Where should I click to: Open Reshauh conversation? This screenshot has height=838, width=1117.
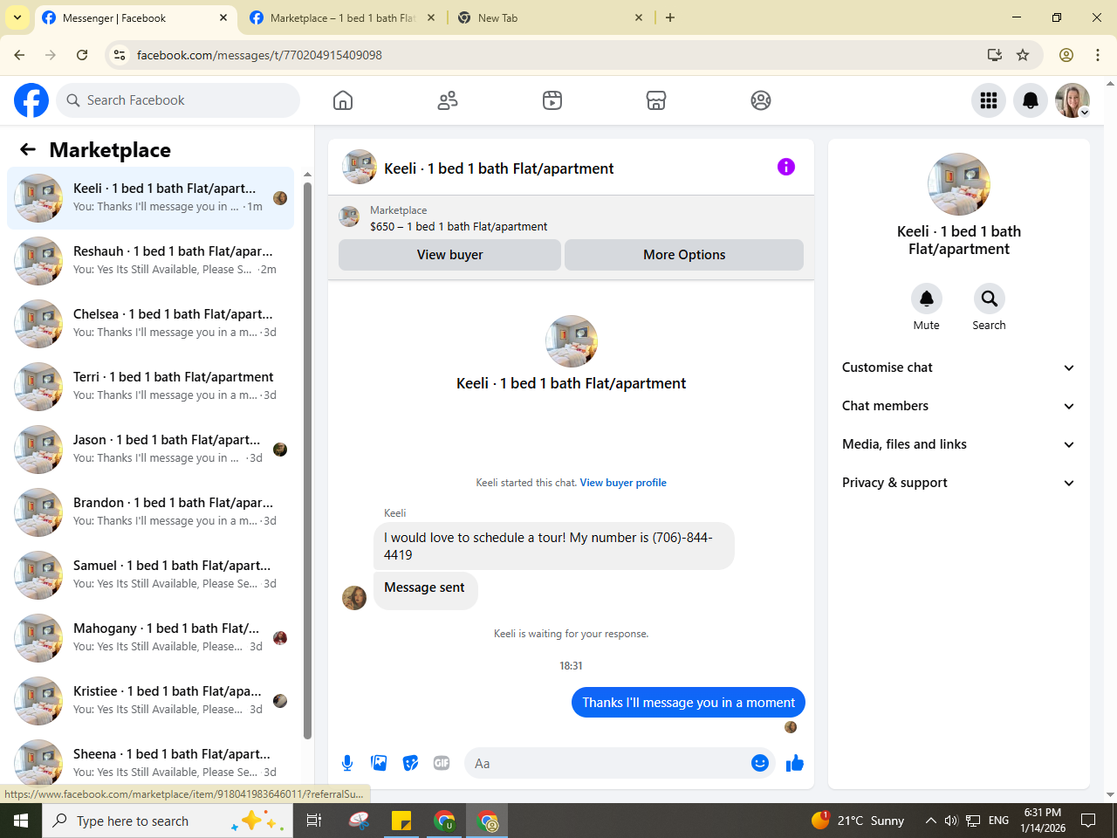coord(151,261)
